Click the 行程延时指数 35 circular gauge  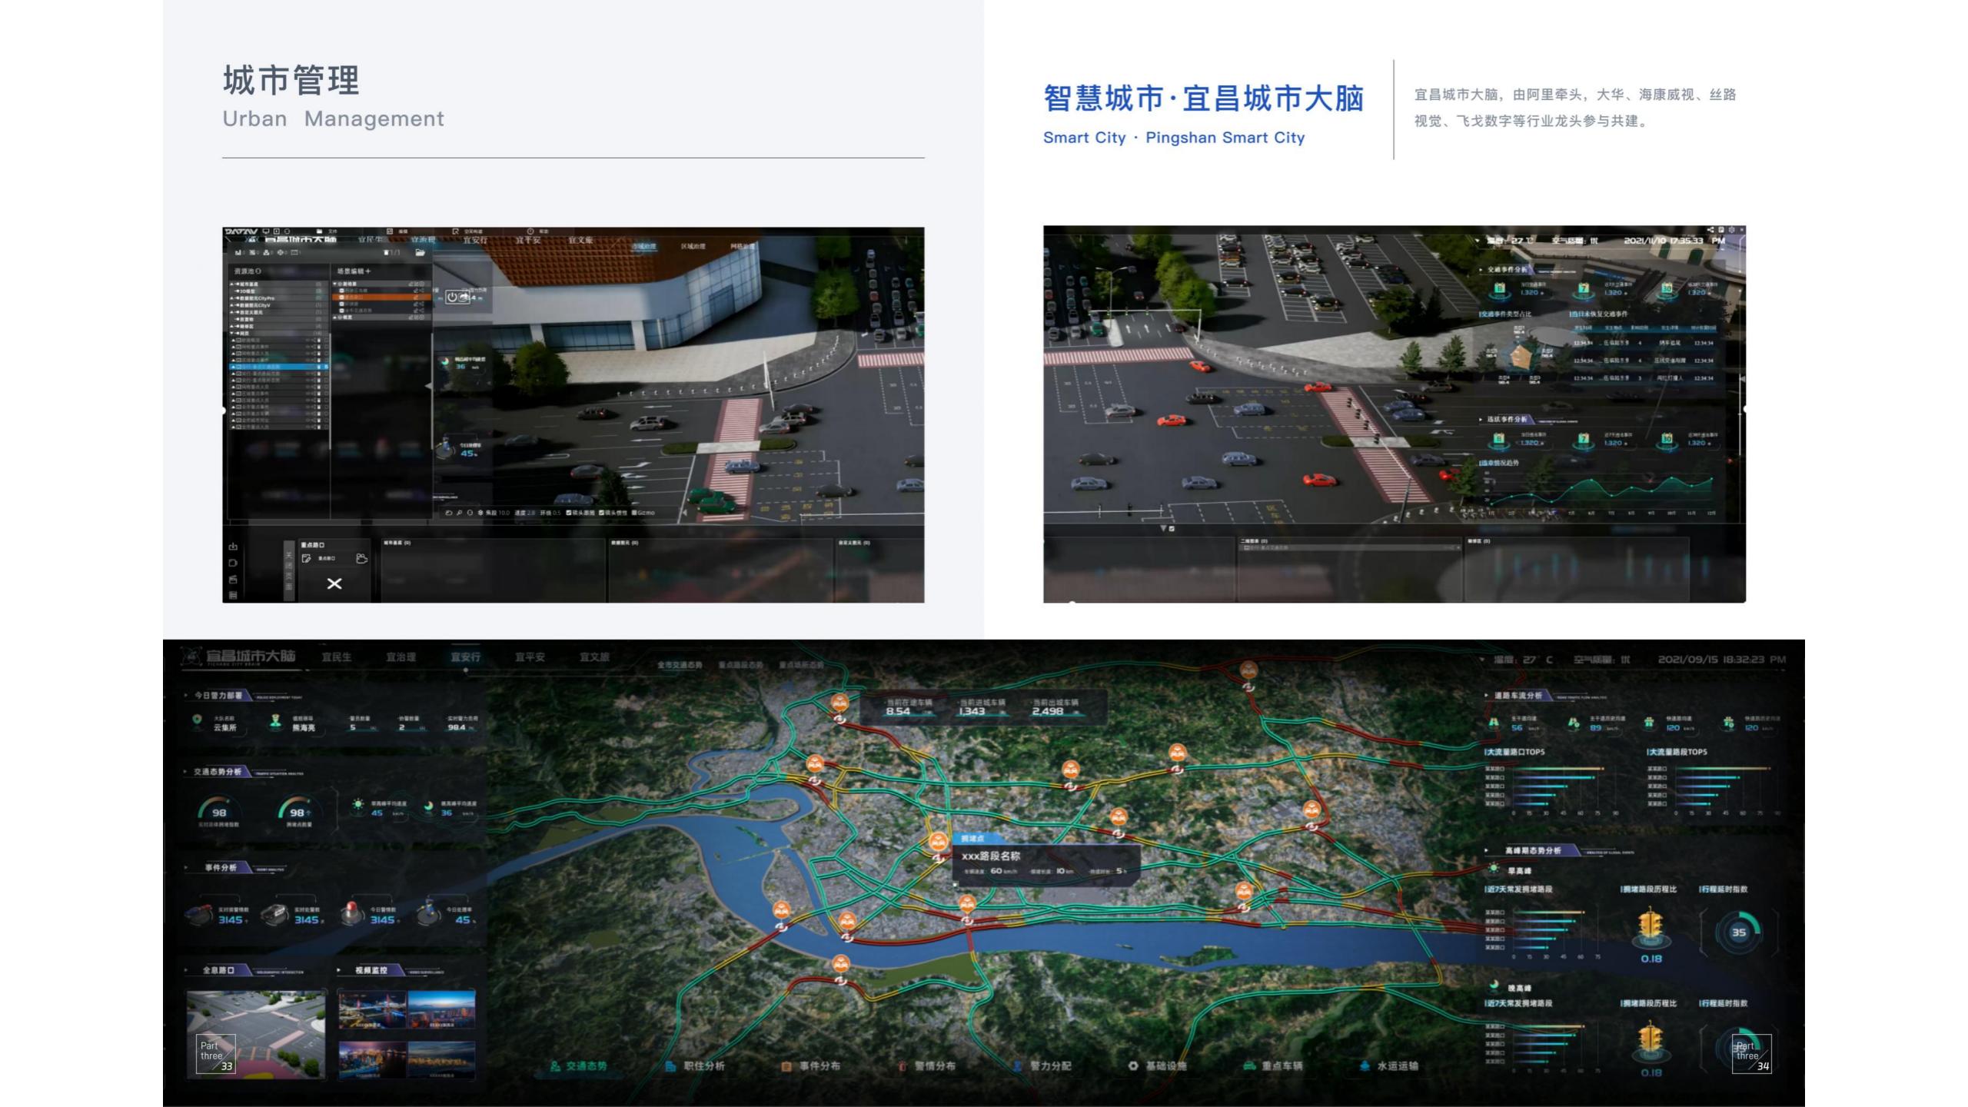[x=1738, y=932]
